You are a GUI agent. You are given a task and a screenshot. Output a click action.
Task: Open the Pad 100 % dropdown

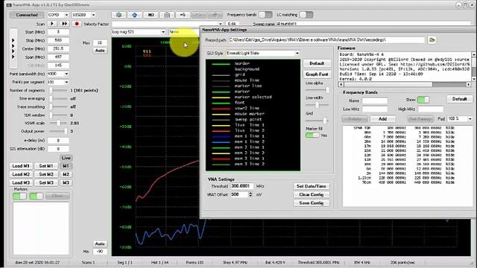pos(460,119)
